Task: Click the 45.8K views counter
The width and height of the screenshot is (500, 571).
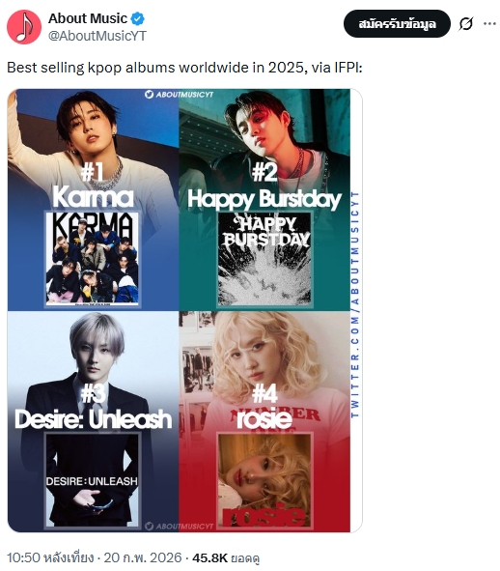Action: coord(226,557)
